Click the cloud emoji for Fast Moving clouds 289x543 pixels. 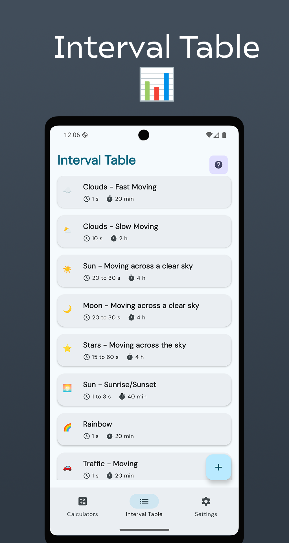point(67,190)
